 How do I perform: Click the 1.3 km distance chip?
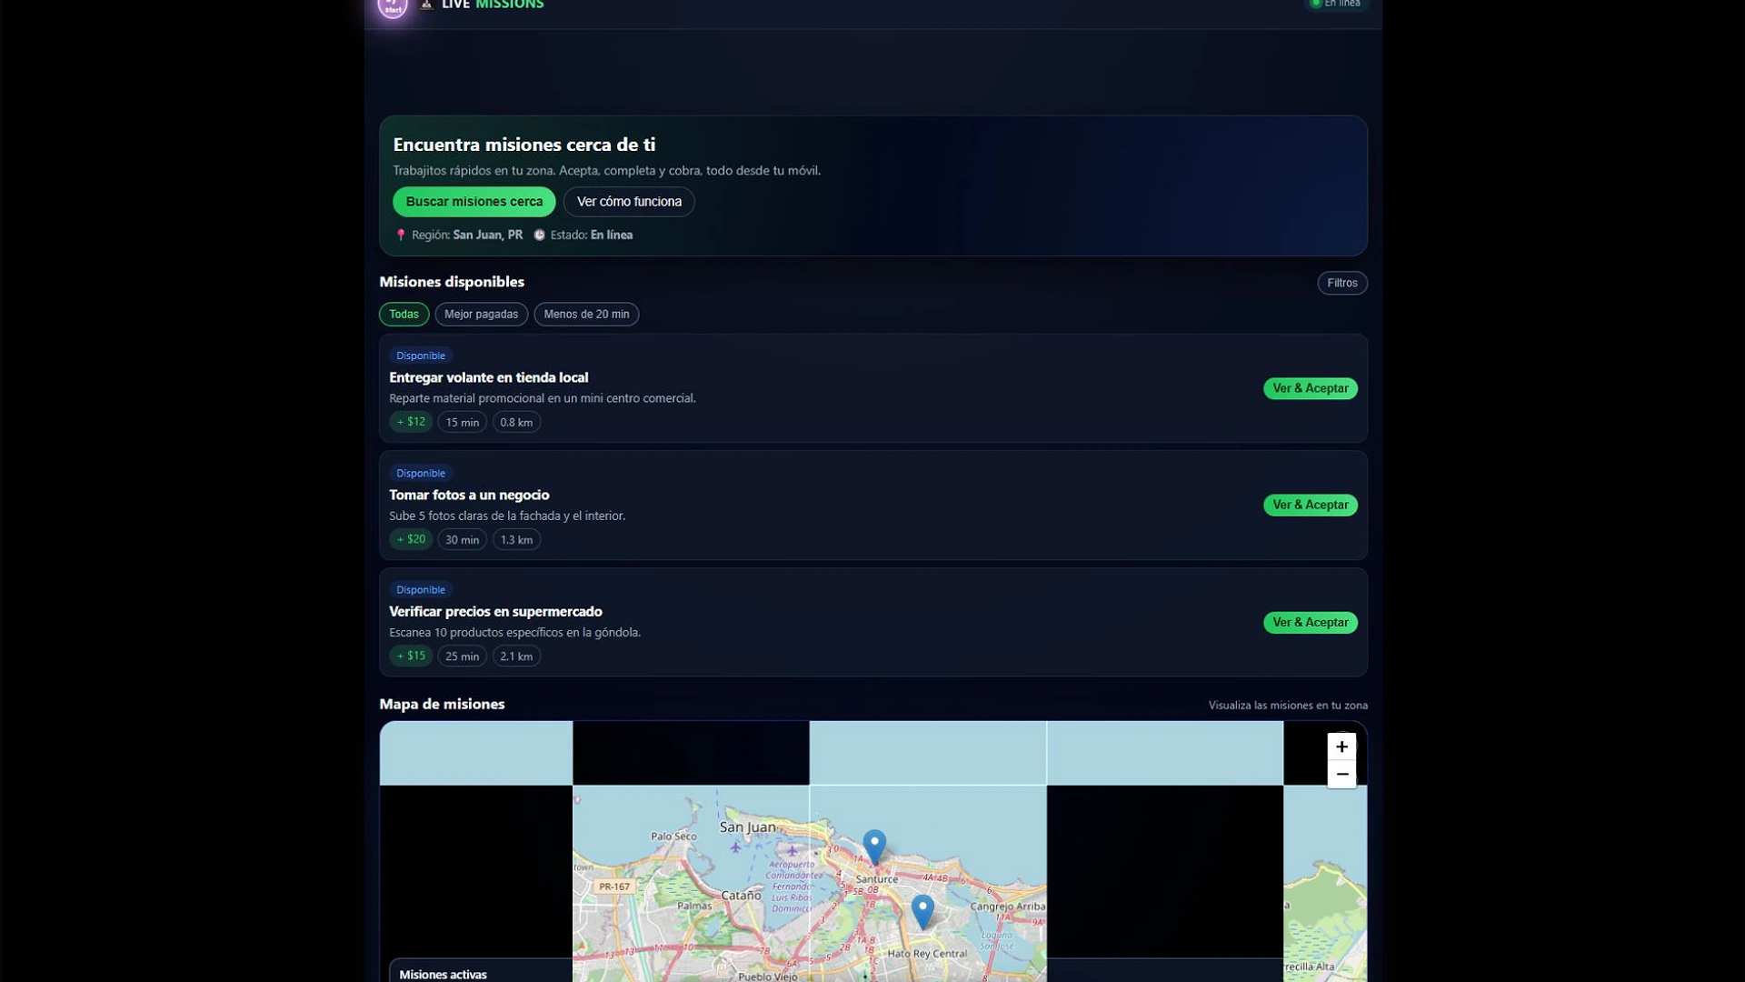point(516,539)
